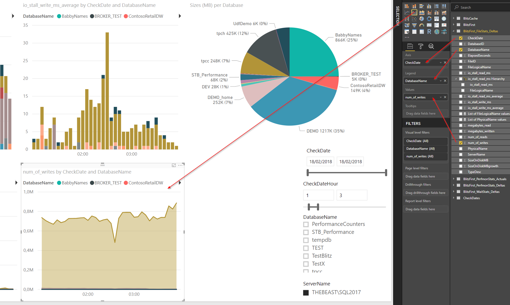
Task: Import custom visual via ellipsis
Action: pos(407,38)
